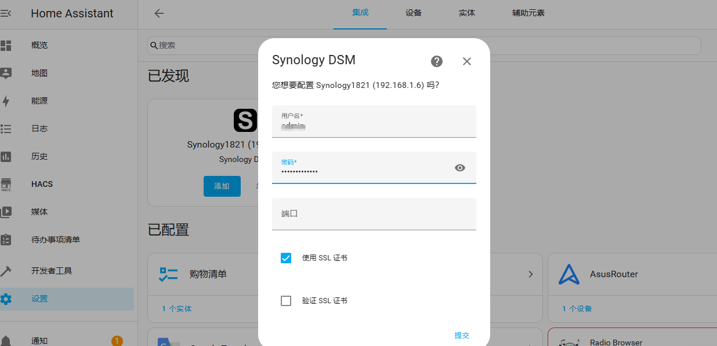Viewport: 717px width, 346px height.
Task: Go back with the arrow icon
Action: coord(159,13)
